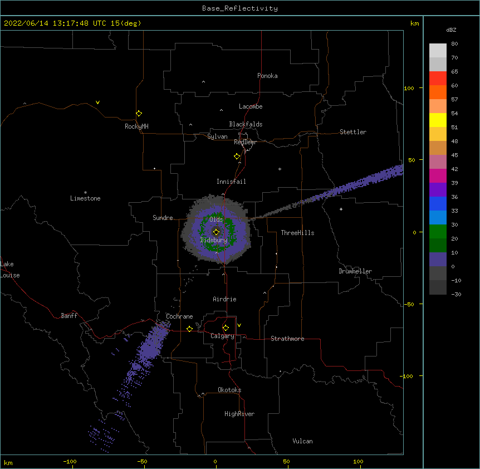Image resolution: width=480 pixels, height=469 pixels.
Task: Click the white plus marker north of Drumheller
Action: [341, 209]
